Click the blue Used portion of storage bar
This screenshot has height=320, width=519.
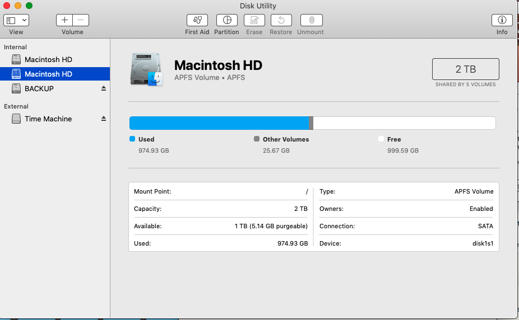[219, 123]
